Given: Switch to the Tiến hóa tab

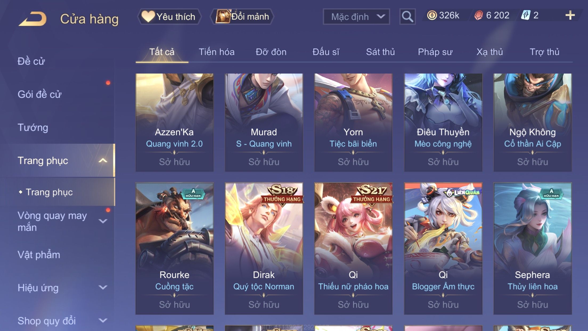Looking at the screenshot, I should 217,52.
